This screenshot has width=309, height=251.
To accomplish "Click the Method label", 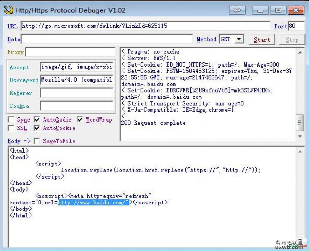I will pyautogui.click(x=207, y=39).
